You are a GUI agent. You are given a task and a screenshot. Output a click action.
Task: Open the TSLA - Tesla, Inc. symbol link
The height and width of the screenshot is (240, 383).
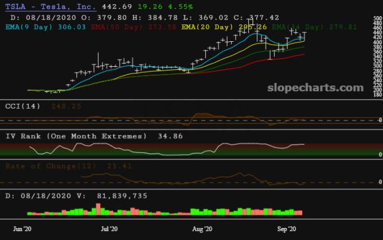click(x=50, y=7)
